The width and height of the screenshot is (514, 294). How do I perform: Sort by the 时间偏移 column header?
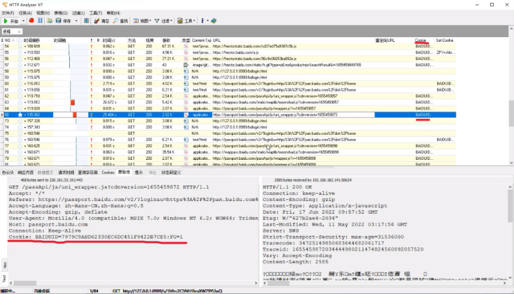[x=32, y=40]
